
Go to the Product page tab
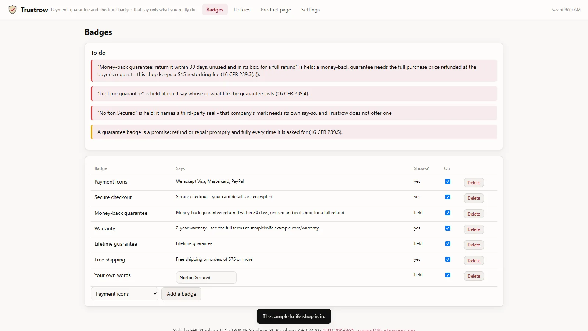(276, 10)
